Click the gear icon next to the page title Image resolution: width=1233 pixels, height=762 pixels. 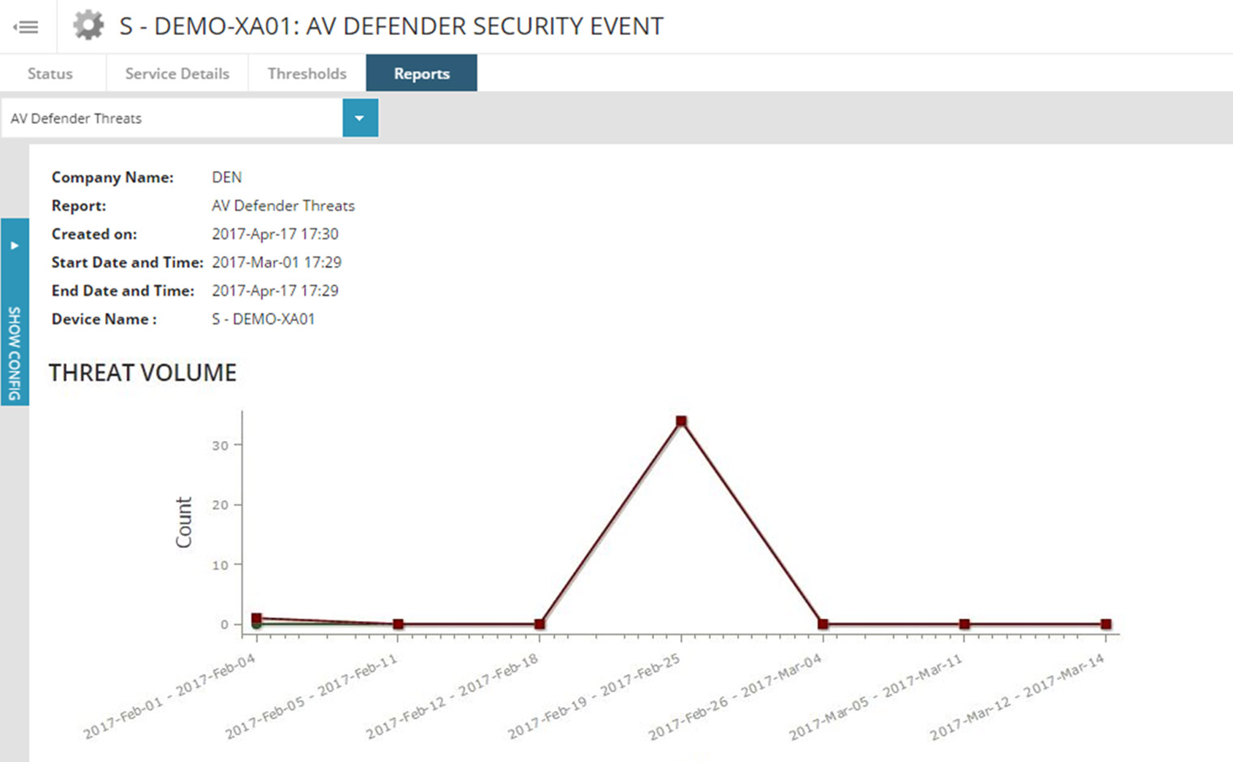pos(88,25)
